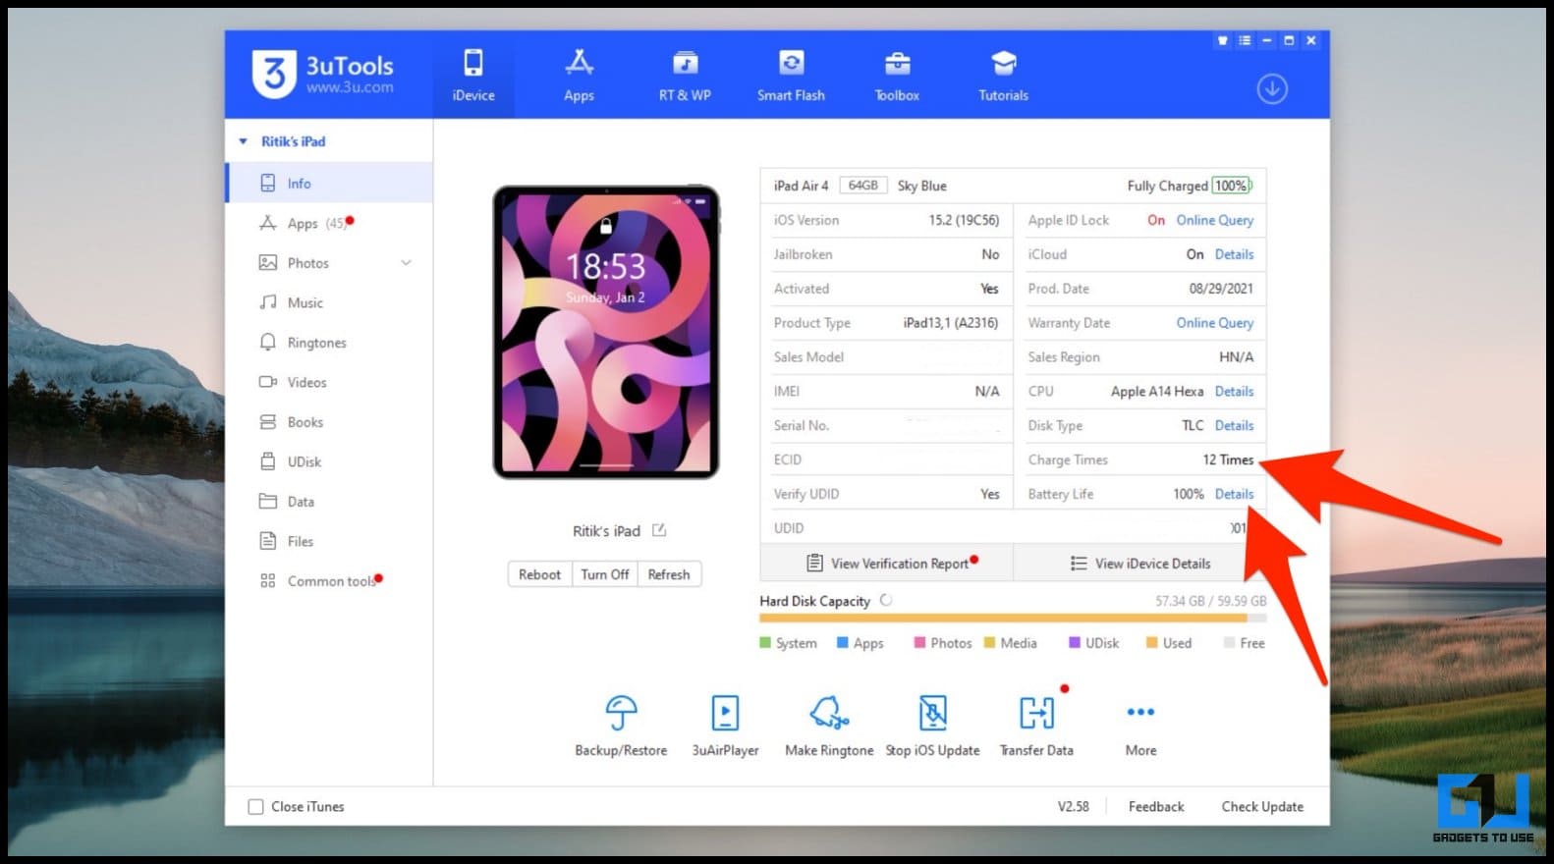
Task: Click Warranty Date Online Query link
Action: click(x=1215, y=323)
